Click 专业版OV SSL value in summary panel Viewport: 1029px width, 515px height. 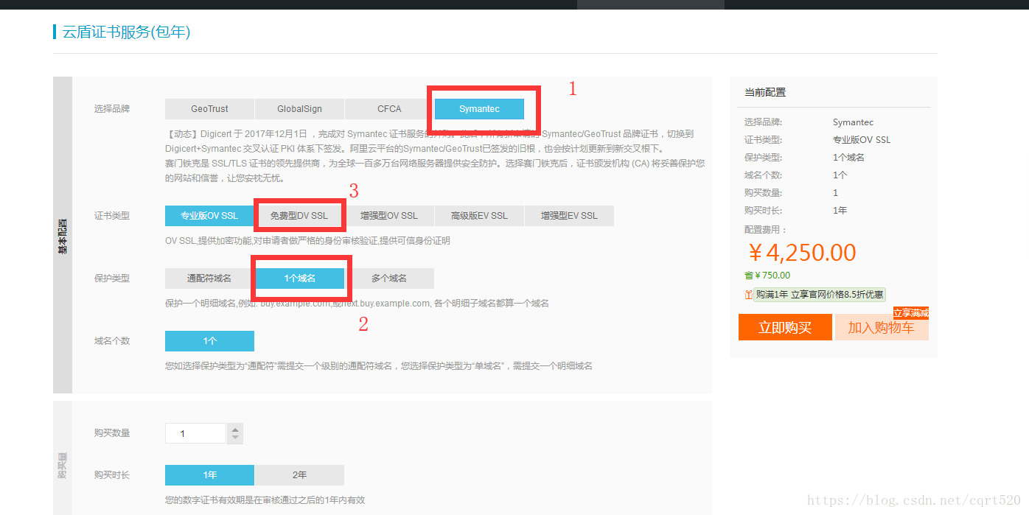(862, 140)
